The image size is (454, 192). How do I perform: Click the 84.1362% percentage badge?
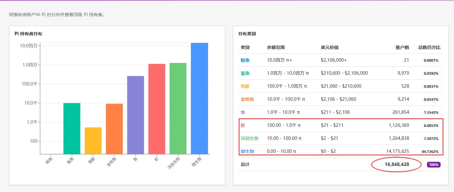pos(430,152)
